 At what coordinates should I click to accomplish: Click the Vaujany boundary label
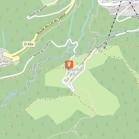coord(34,69)
